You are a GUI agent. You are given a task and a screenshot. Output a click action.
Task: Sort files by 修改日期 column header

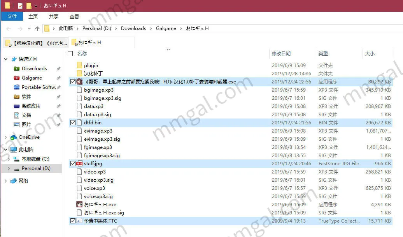[x=281, y=53]
